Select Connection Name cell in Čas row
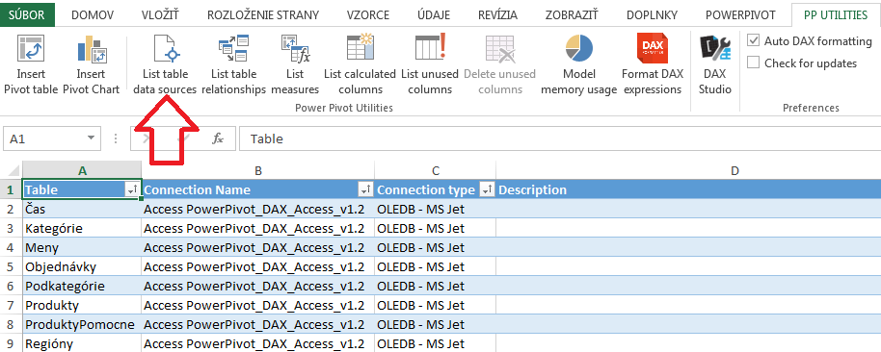The image size is (881, 352). click(258, 209)
